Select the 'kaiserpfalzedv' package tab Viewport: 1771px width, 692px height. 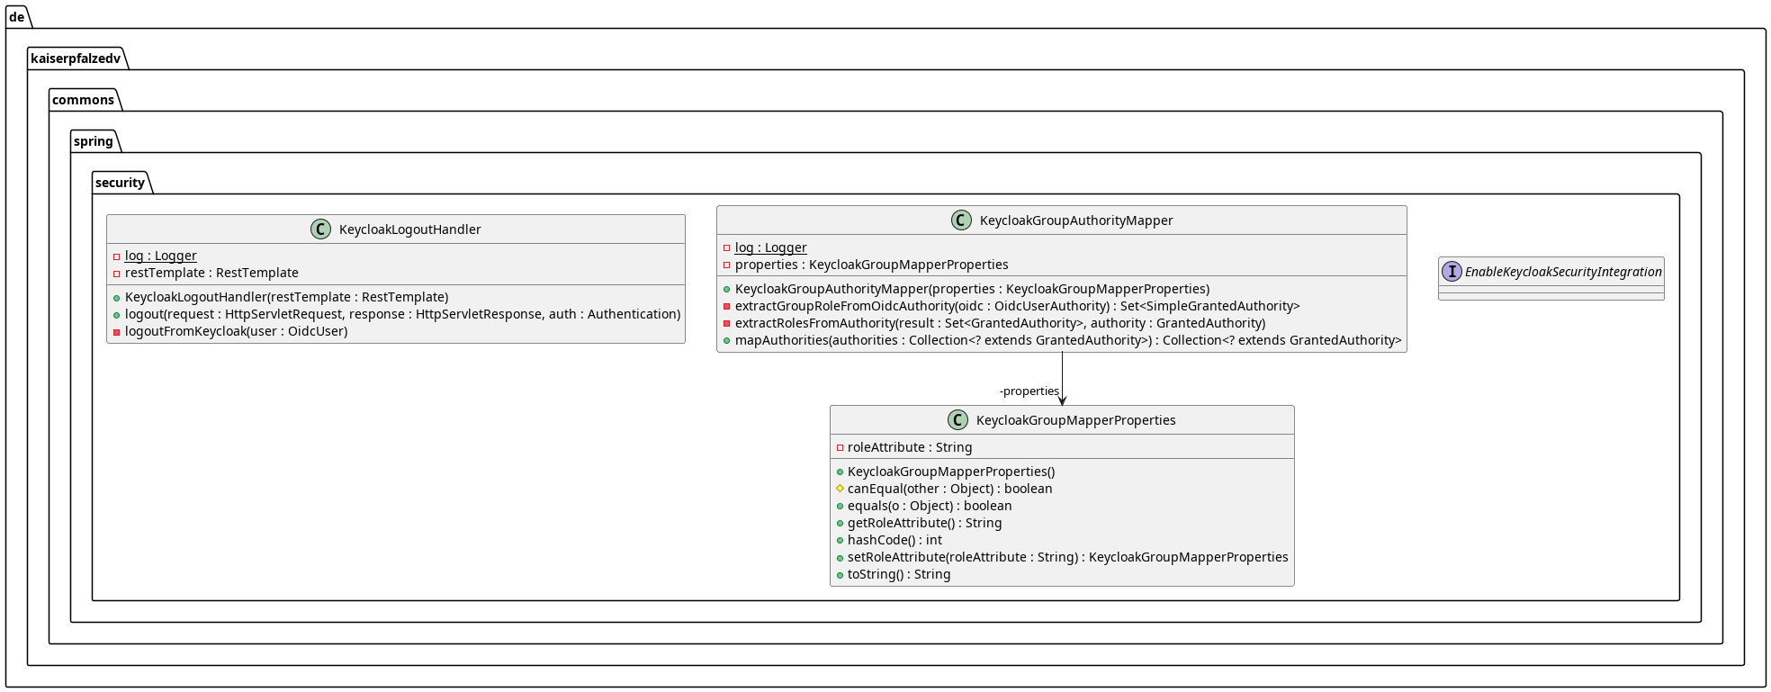point(76,58)
